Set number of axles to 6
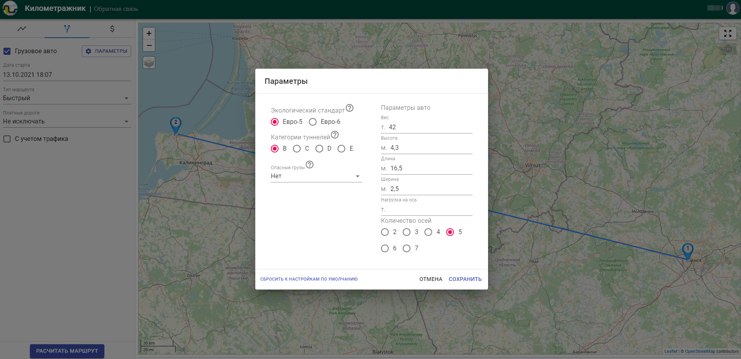The width and height of the screenshot is (741, 359). pos(385,248)
